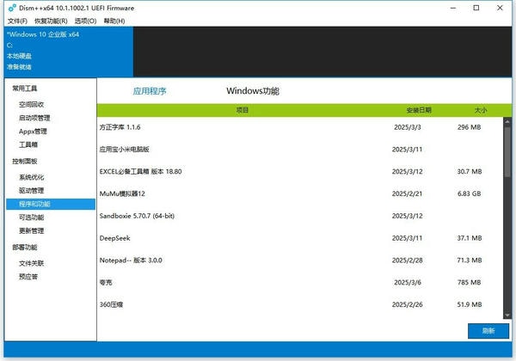Select the DeepSeek row

tap(300, 238)
